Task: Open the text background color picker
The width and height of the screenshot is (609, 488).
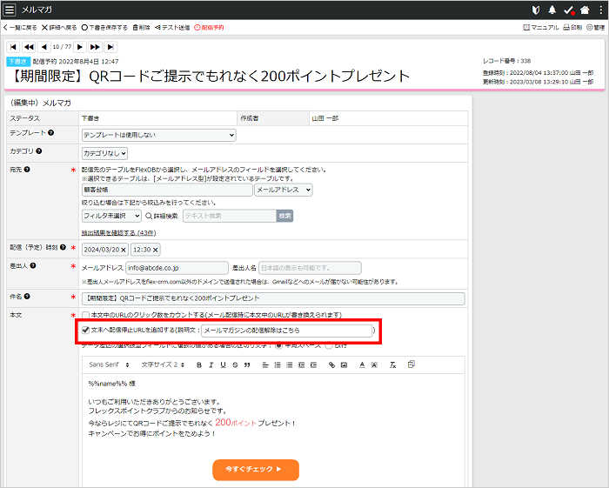Action: pos(374,365)
